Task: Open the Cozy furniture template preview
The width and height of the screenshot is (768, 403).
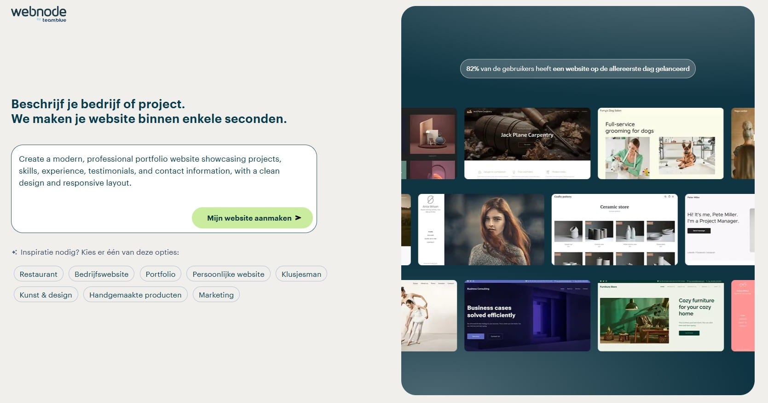Action: click(660, 315)
